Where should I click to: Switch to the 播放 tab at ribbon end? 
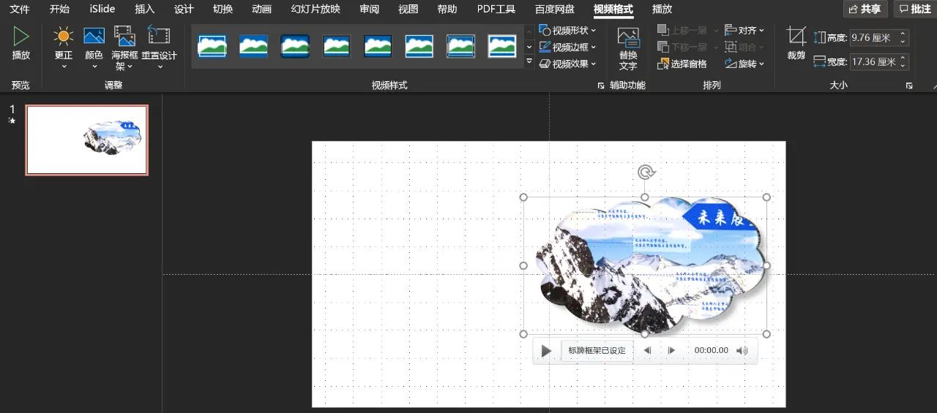point(662,10)
